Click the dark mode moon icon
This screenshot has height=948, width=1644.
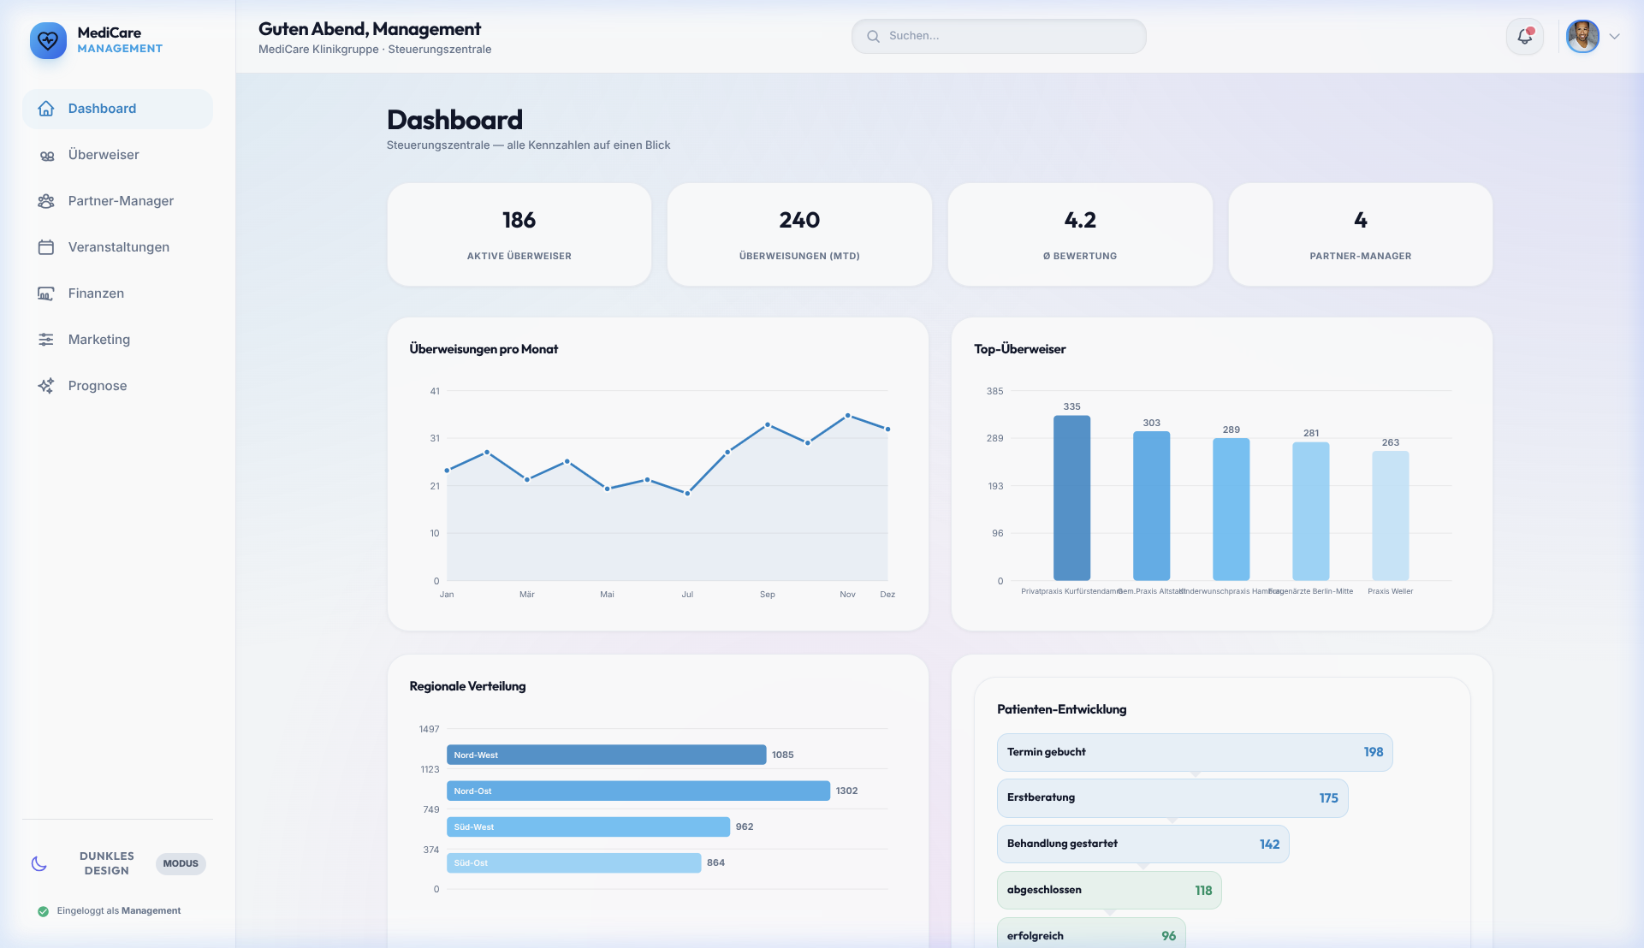click(39, 863)
